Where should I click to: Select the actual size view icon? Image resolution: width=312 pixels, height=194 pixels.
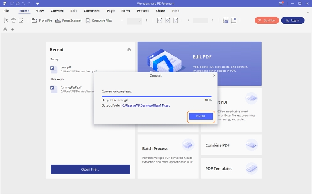[x=176, y=20]
